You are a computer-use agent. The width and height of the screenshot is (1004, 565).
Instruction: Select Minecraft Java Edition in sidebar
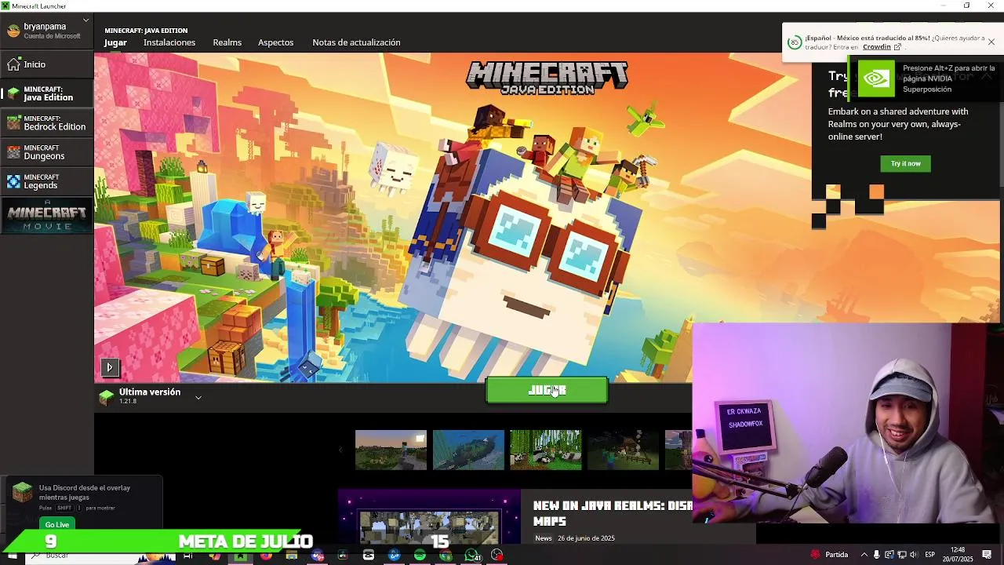point(48,93)
